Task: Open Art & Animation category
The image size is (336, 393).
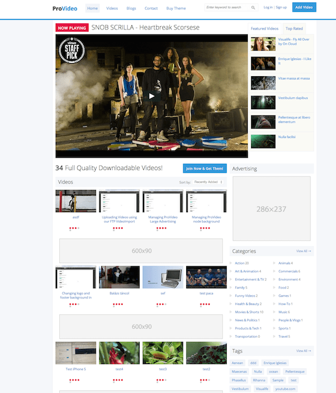Action: (x=248, y=271)
